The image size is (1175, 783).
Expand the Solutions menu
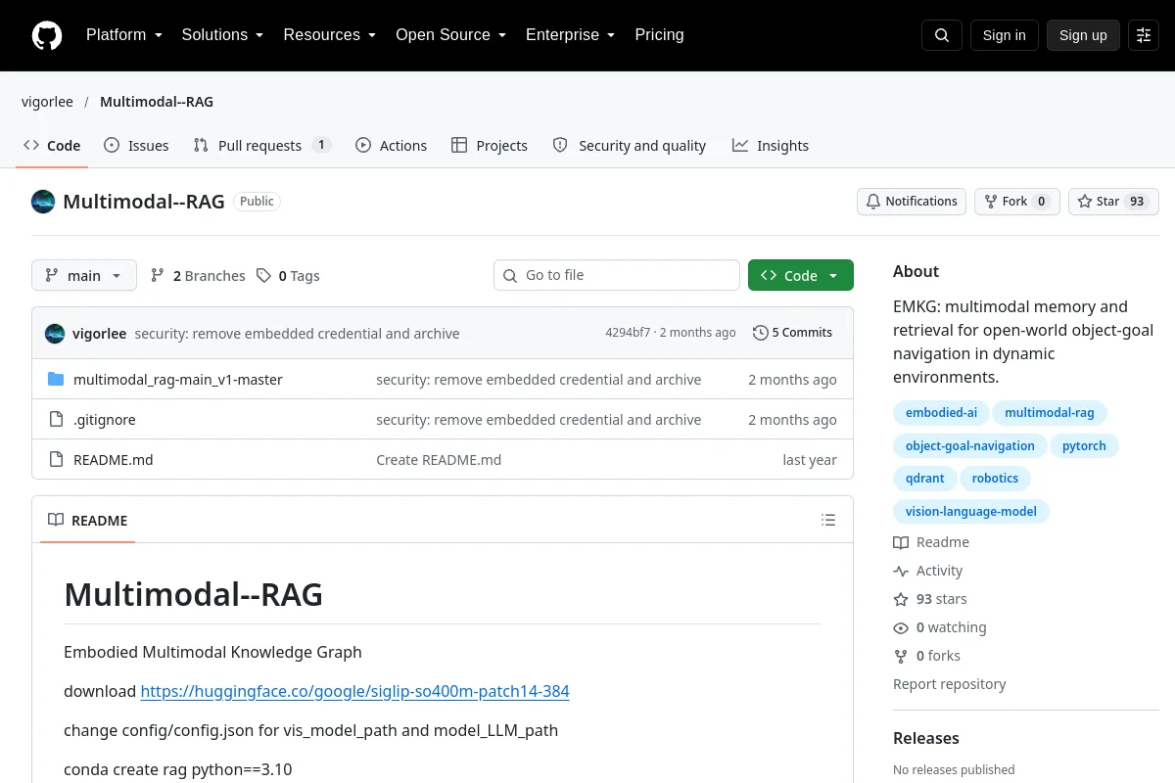click(222, 35)
